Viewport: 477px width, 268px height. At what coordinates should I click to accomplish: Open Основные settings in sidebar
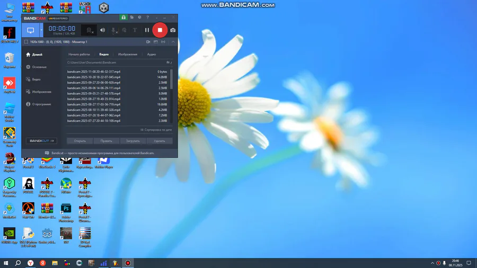[x=37, y=67]
